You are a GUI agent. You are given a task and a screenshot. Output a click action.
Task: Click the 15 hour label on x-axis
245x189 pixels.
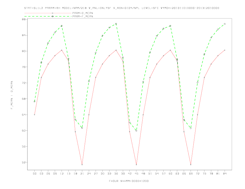[68, 174]
